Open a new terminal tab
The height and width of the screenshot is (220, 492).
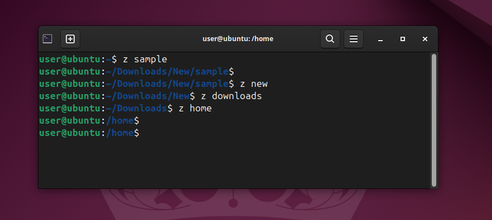coord(70,39)
